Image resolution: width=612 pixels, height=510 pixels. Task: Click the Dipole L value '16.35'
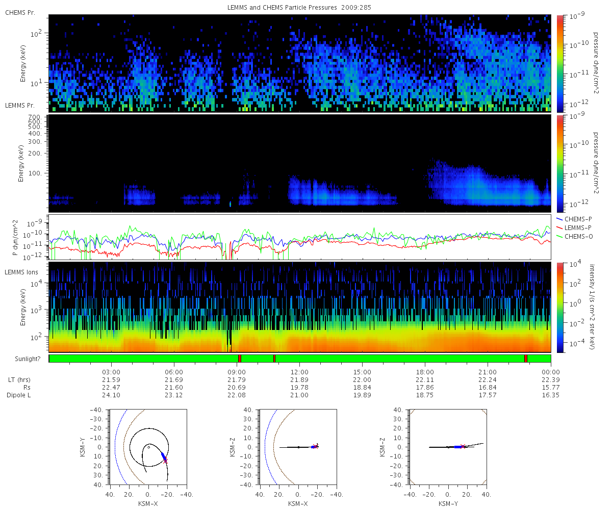[551, 395]
